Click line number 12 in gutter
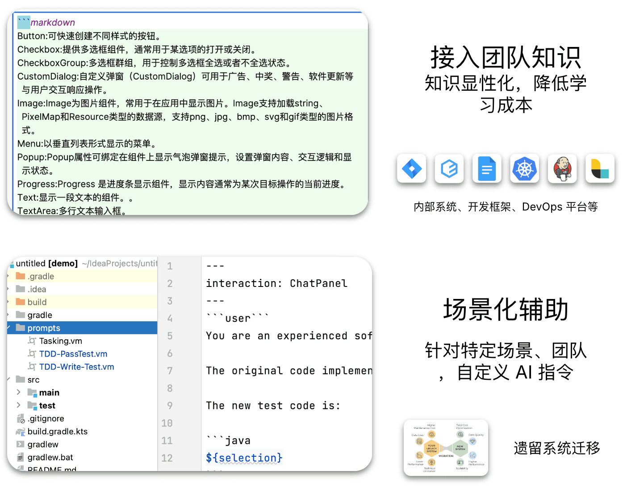Image resolution: width=623 pixels, height=488 pixels. point(167,458)
